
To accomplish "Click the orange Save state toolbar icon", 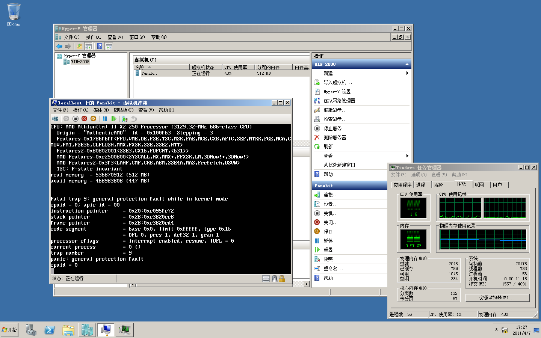I will 93,119.
